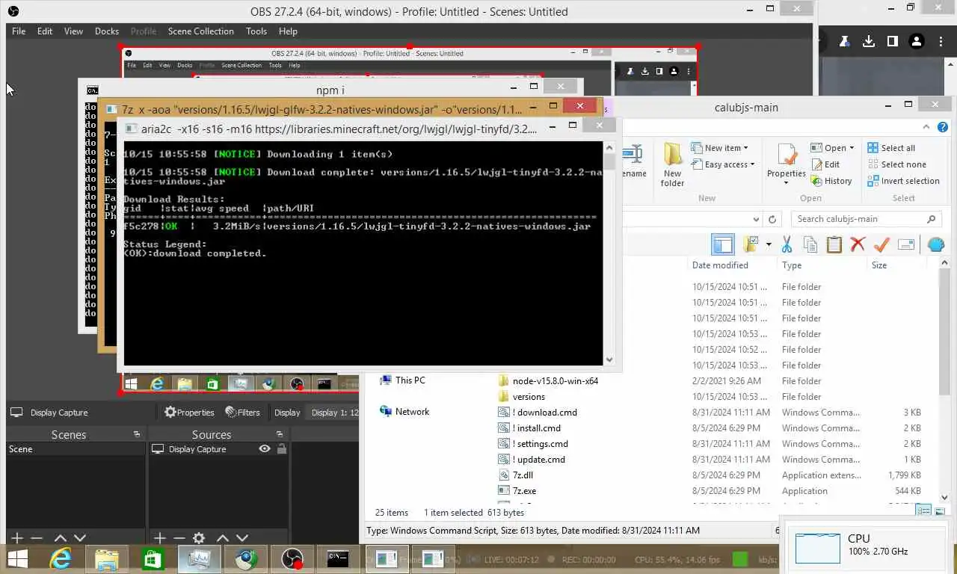This screenshot has width=957, height=574.
Task: Open Explorer Help question mark icon
Action: 943,127
